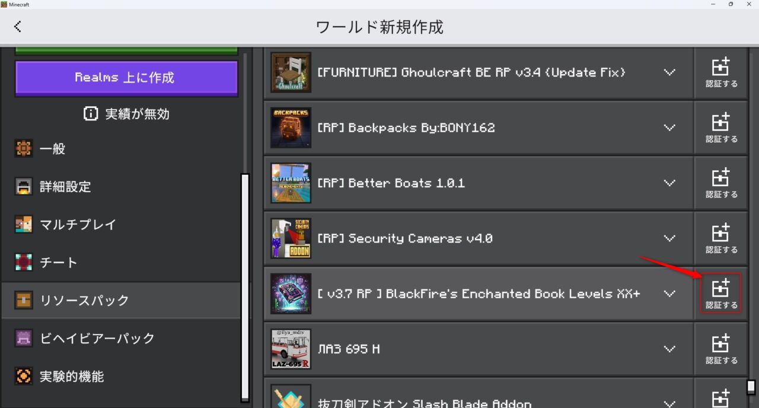Click the Security Cameras pack thumbnail
The image size is (759, 408).
pyautogui.click(x=291, y=238)
